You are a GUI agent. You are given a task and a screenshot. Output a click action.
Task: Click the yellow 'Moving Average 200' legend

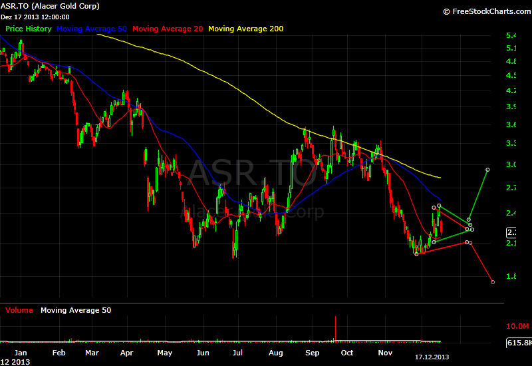tap(245, 29)
